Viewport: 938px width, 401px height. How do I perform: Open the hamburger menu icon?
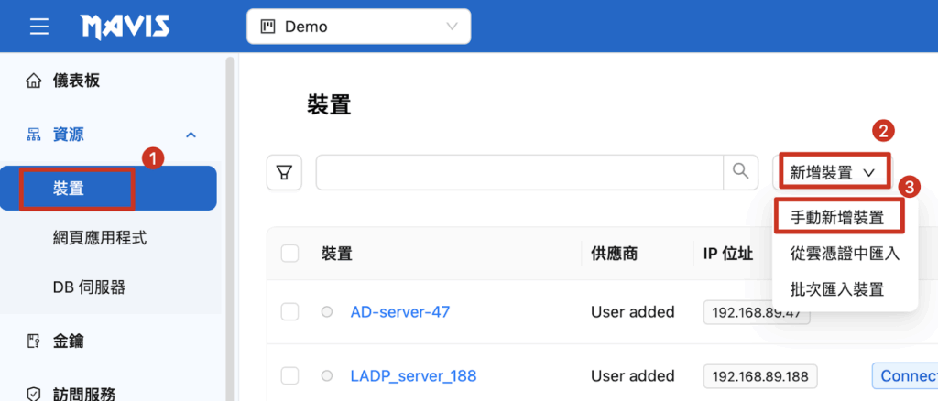[38, 27]
